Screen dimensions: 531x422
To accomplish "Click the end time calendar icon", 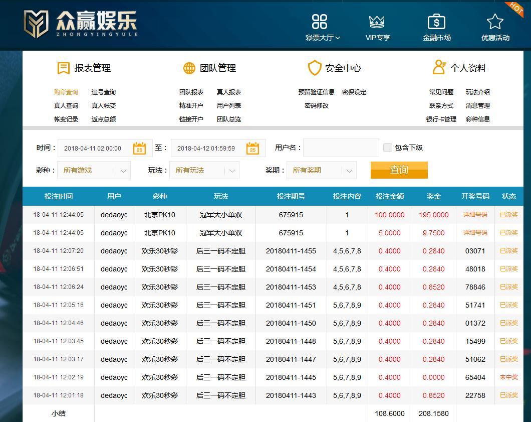I will 252,148.
